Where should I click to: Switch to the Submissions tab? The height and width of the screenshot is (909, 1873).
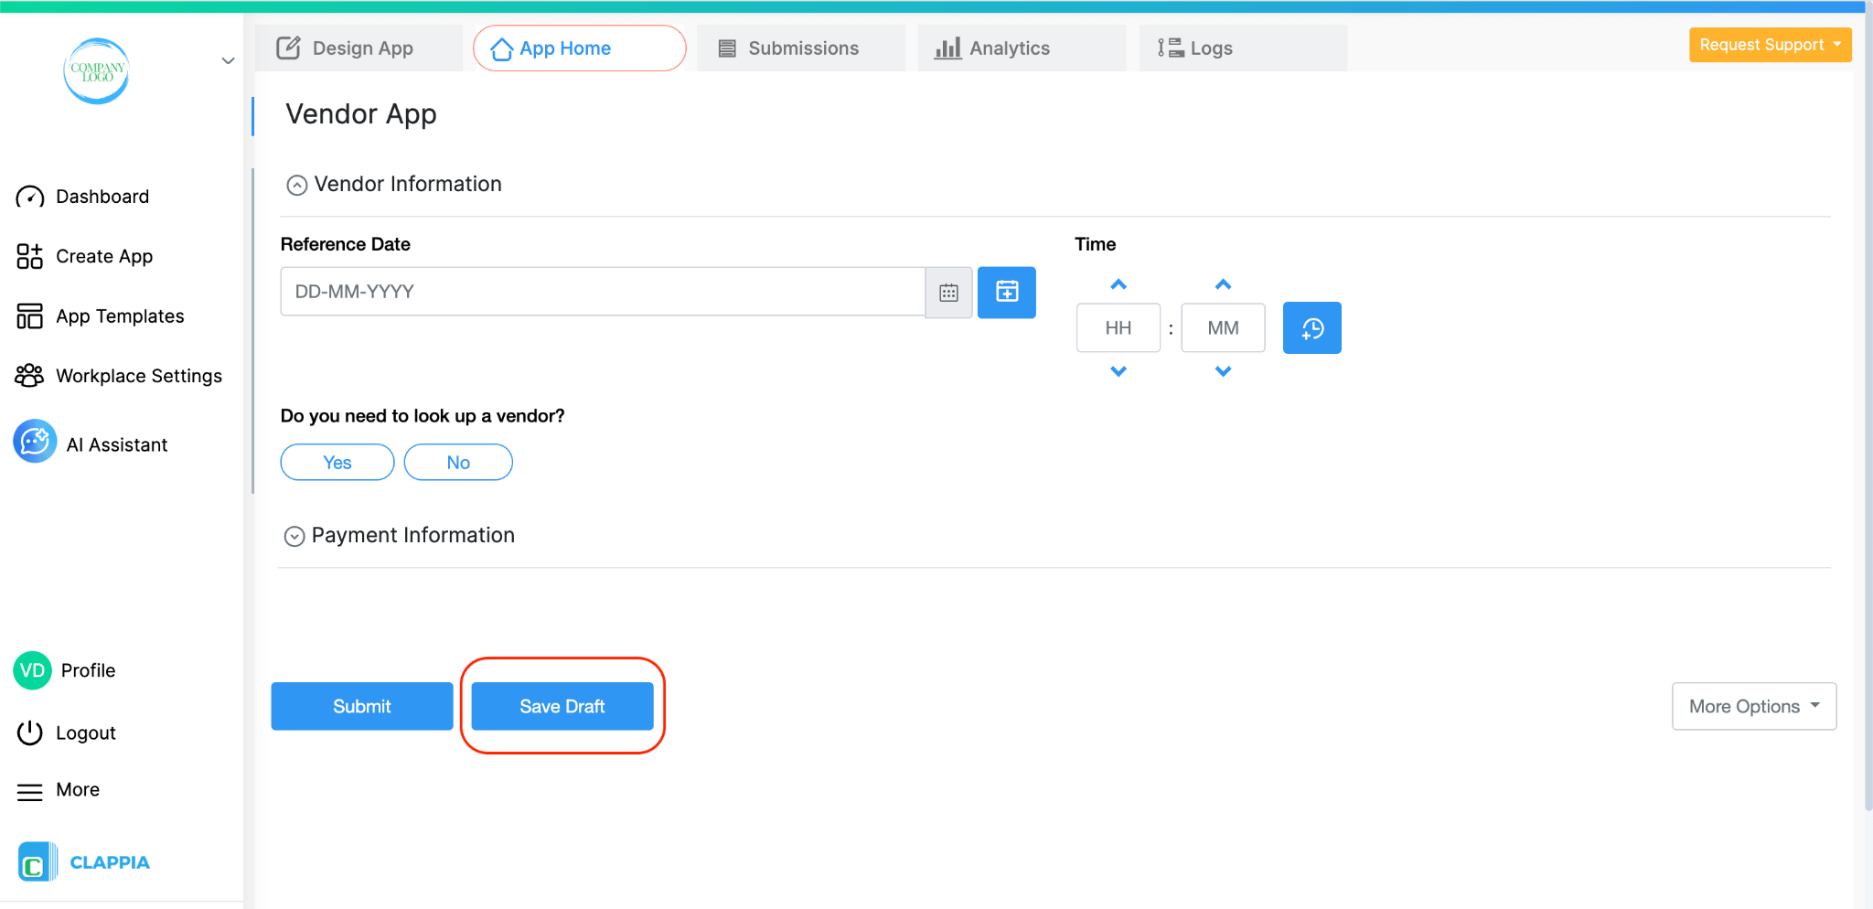point(800,48)
